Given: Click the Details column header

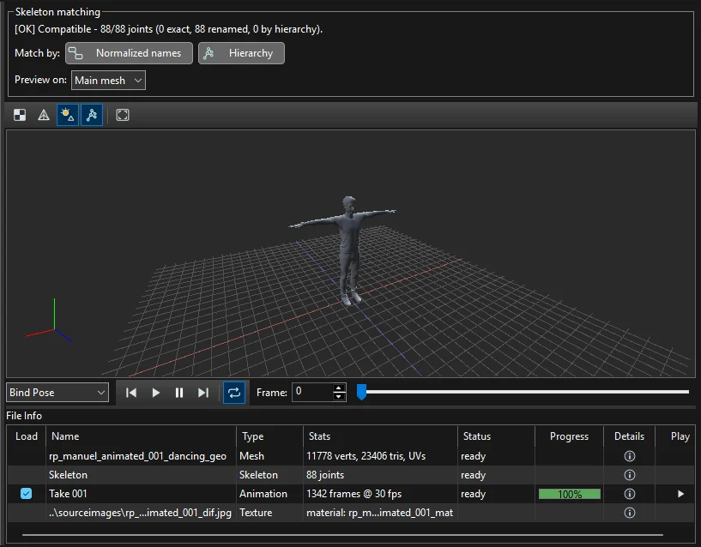Looking at the screenshot, I should (629, 436).
